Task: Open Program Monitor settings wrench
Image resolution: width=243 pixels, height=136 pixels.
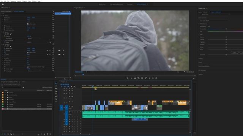Action: coord(185,72)
